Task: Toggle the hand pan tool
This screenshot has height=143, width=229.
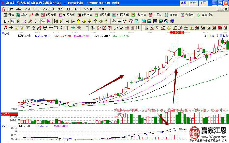Action: (x=114, y=21)
